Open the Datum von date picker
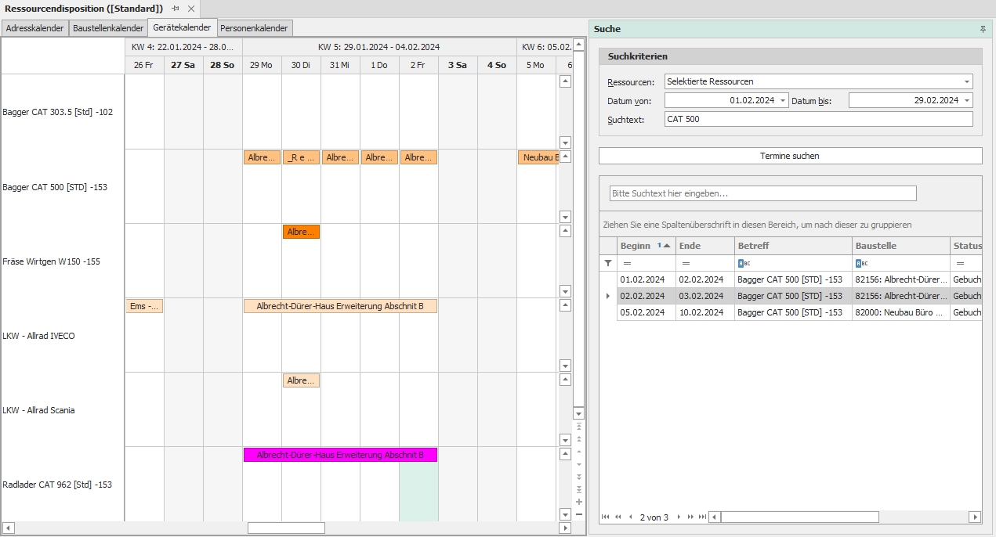The height and width of the screenshot is (537, 996). pos(783,100)
